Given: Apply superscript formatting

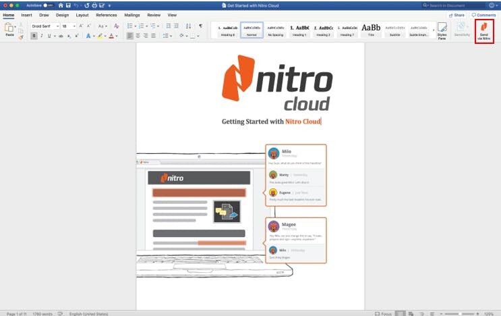Looking at the screenshot, I should [x=77, y=36].
